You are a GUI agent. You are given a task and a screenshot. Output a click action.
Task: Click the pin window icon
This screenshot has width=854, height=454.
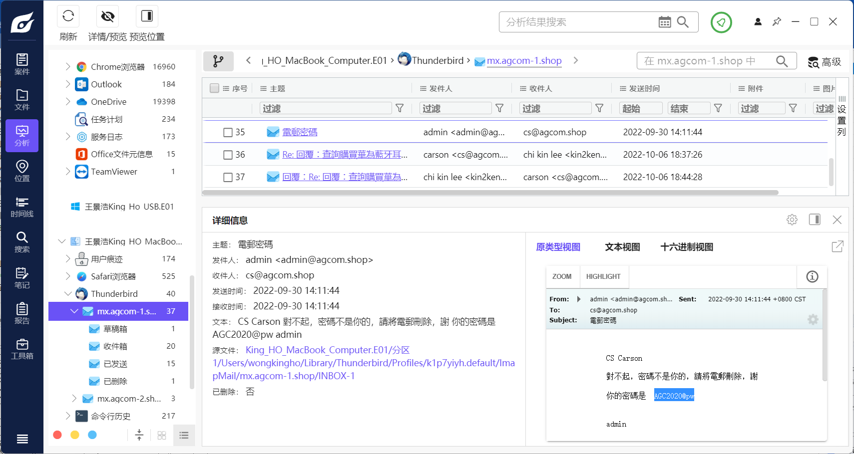coord(777,22)
